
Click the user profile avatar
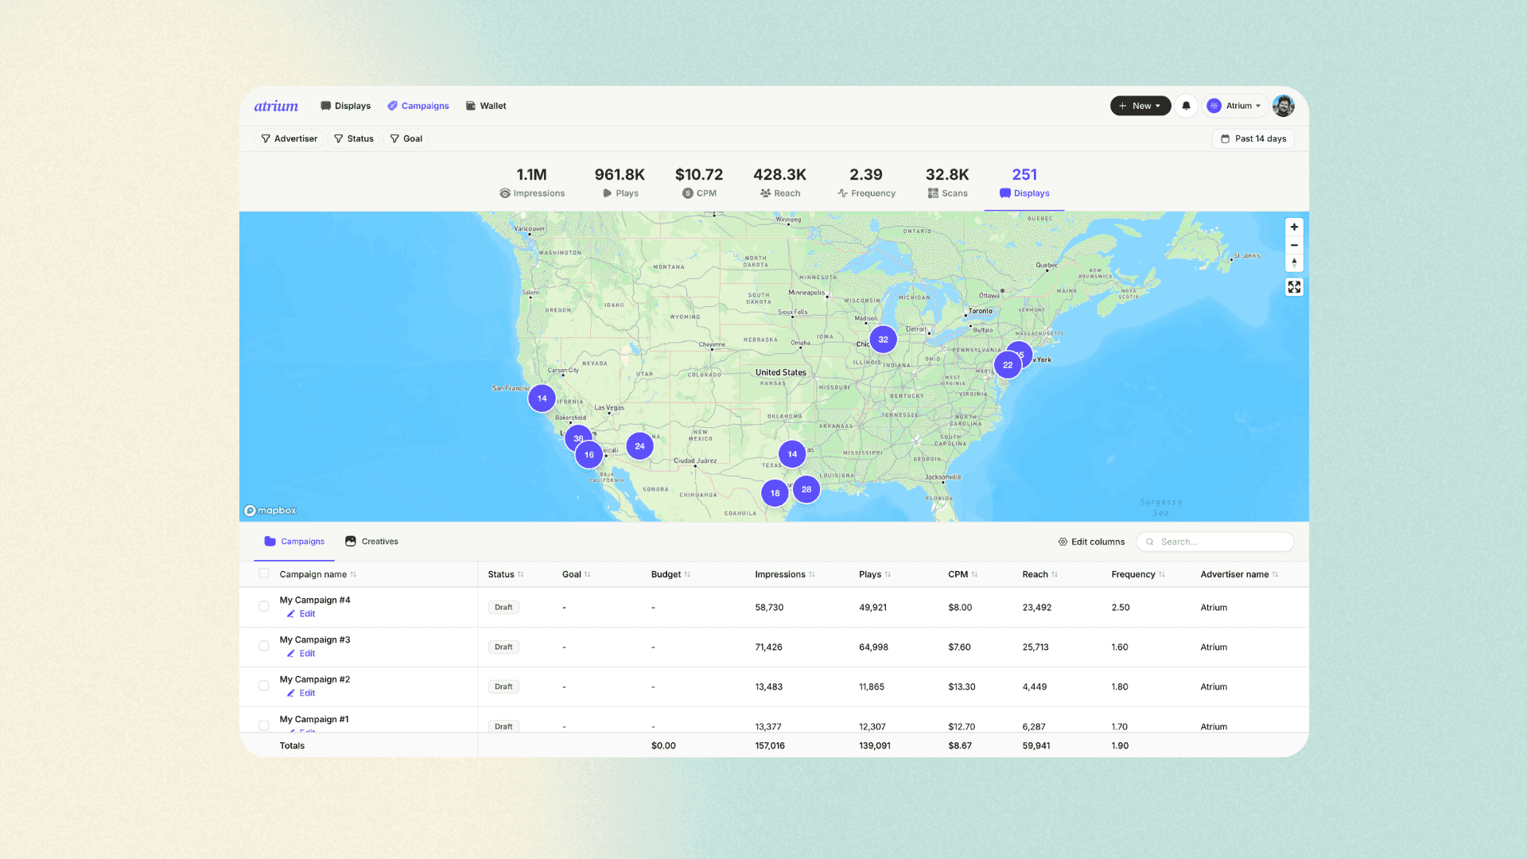tap(1283, 106)
